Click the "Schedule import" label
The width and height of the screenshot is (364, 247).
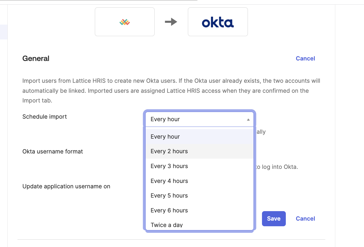(45, 117)
